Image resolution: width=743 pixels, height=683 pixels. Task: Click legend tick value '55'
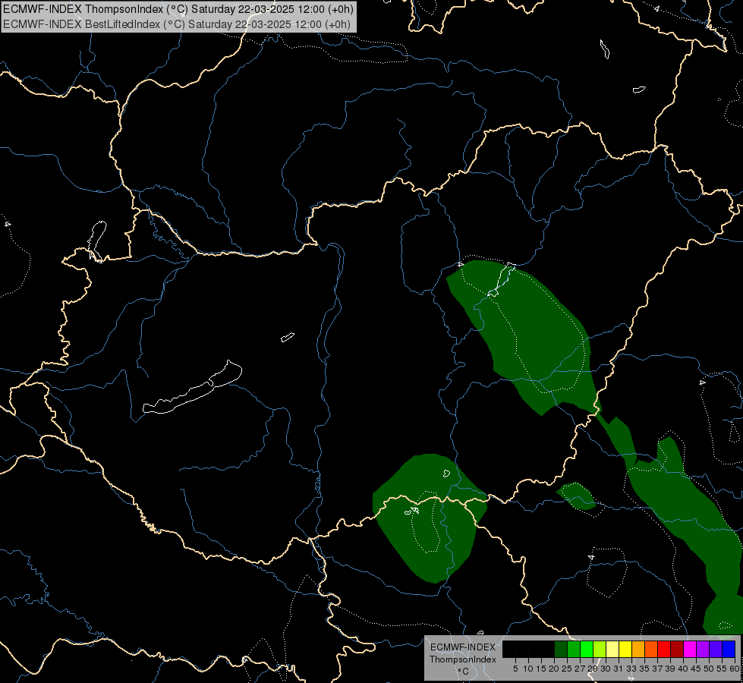pyautogui.click(x=722, y=669)
